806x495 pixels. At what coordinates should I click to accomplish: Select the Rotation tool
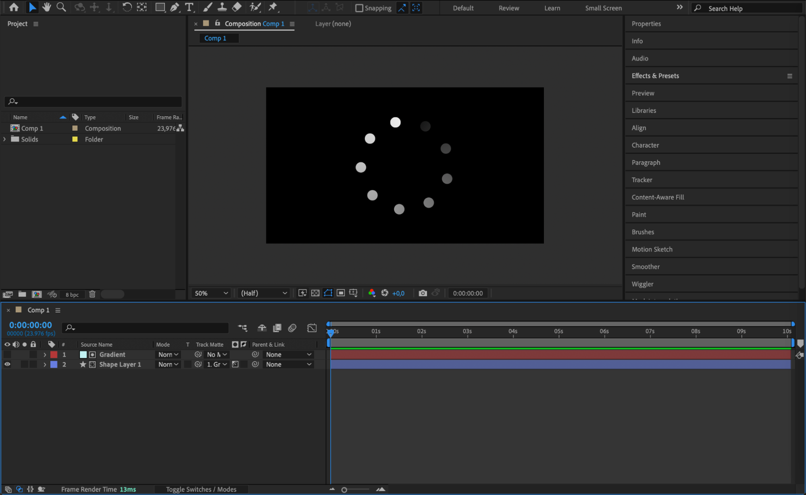(127, 7)
